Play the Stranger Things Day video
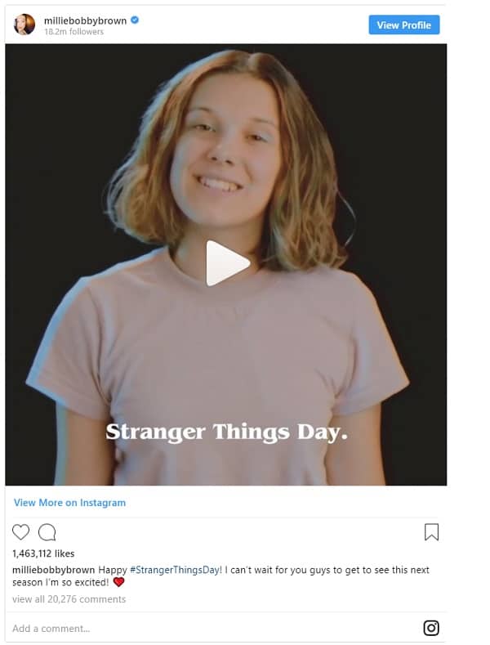490x645 pixels. coord(227,263)
